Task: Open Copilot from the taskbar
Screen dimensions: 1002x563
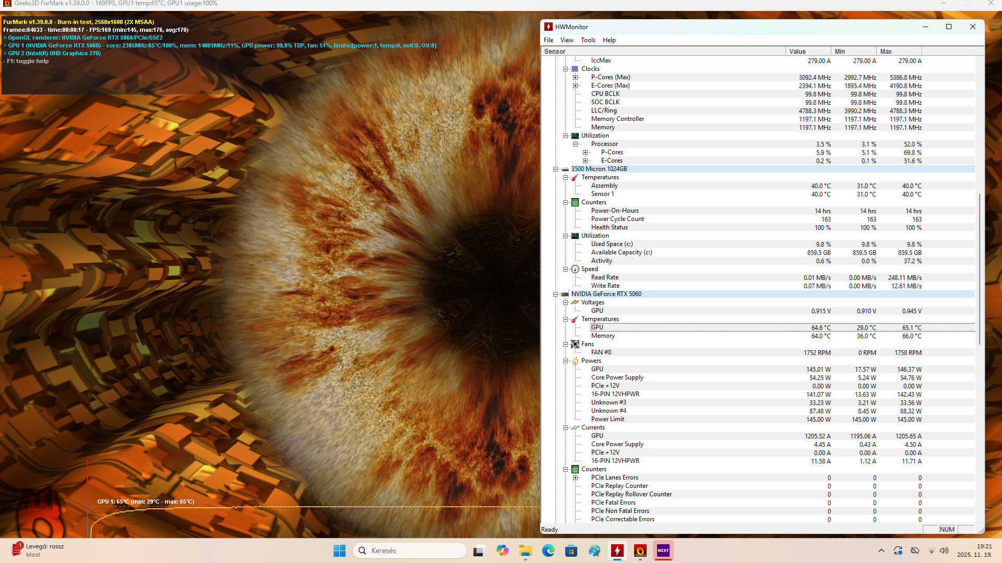Action: tap(503, 550)
